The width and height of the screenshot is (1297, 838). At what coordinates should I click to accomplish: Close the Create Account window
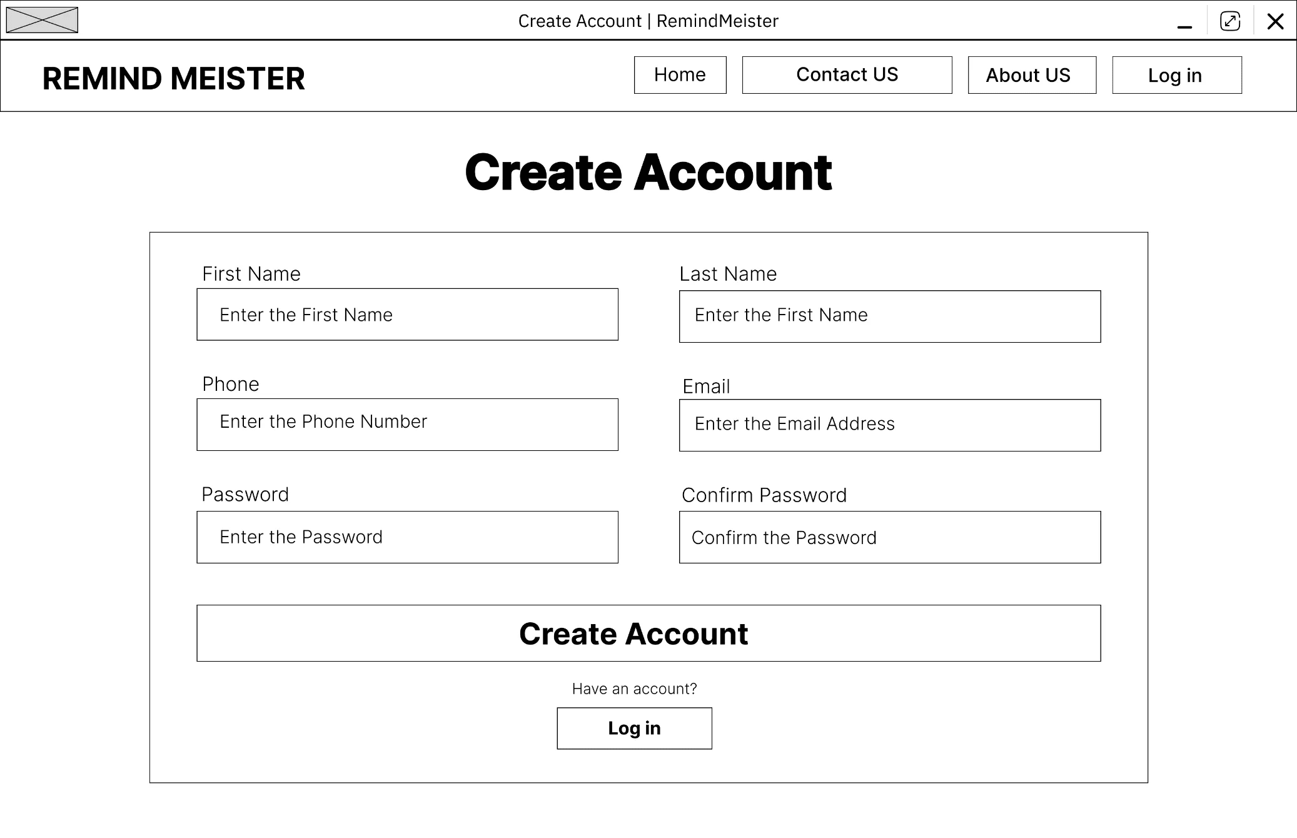1275,21
